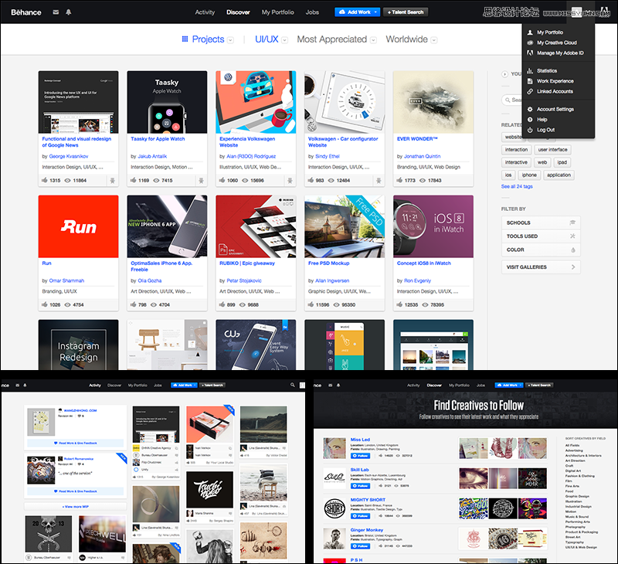Add the Google News redesign project to a collection
Screen dimensions: 618x564
(112, 181)
